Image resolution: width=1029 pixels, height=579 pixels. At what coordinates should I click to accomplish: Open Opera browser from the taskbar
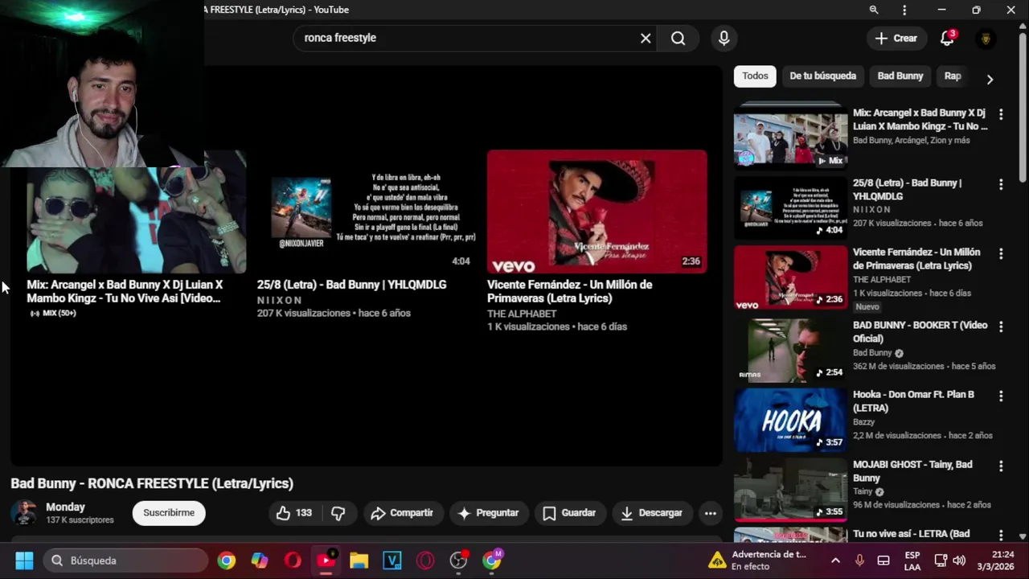pos(293,561)
